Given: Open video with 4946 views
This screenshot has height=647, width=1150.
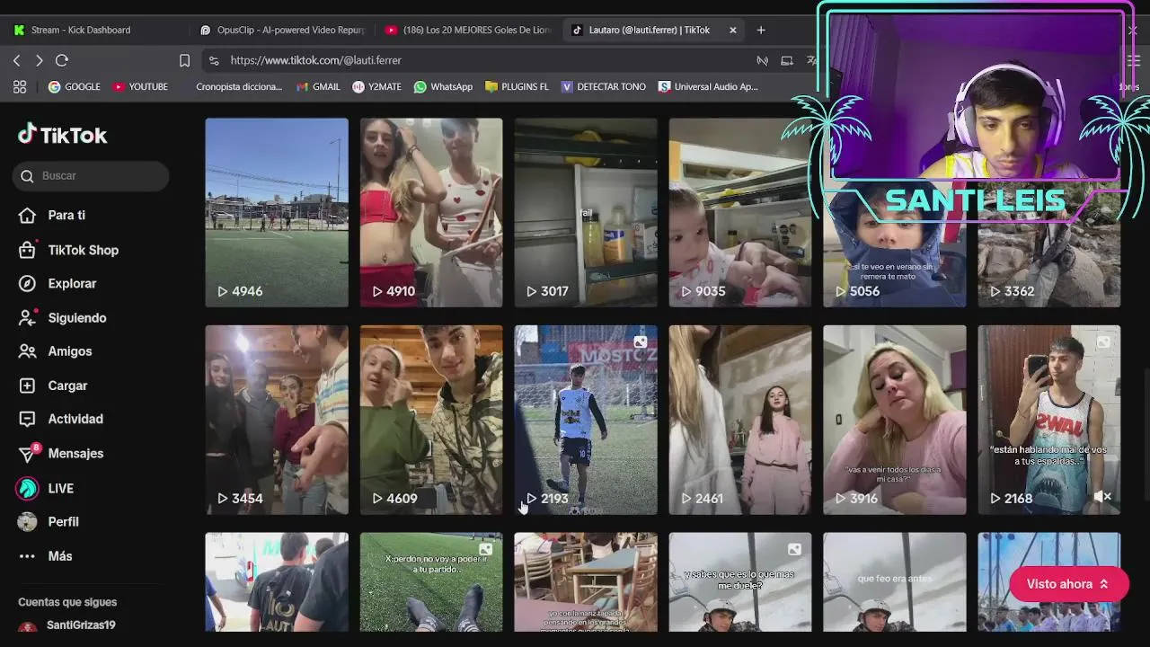Looking at the screenshot, I should tap(277, 213).
